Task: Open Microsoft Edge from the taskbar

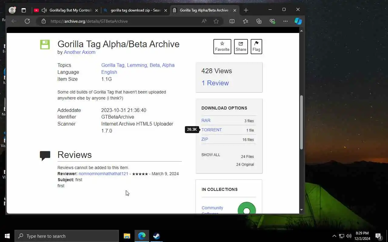Action: pyautogui.click(x=142, y=236)
